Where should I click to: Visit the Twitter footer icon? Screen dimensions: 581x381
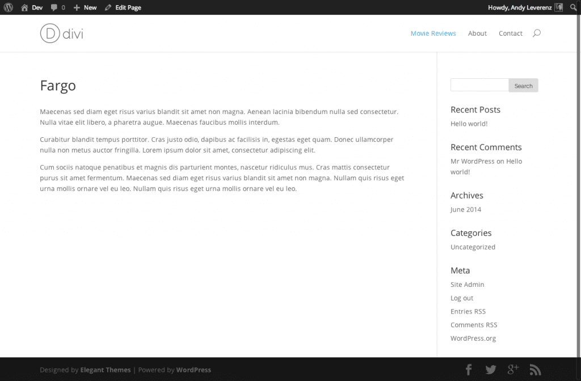[x=491, y=370]
